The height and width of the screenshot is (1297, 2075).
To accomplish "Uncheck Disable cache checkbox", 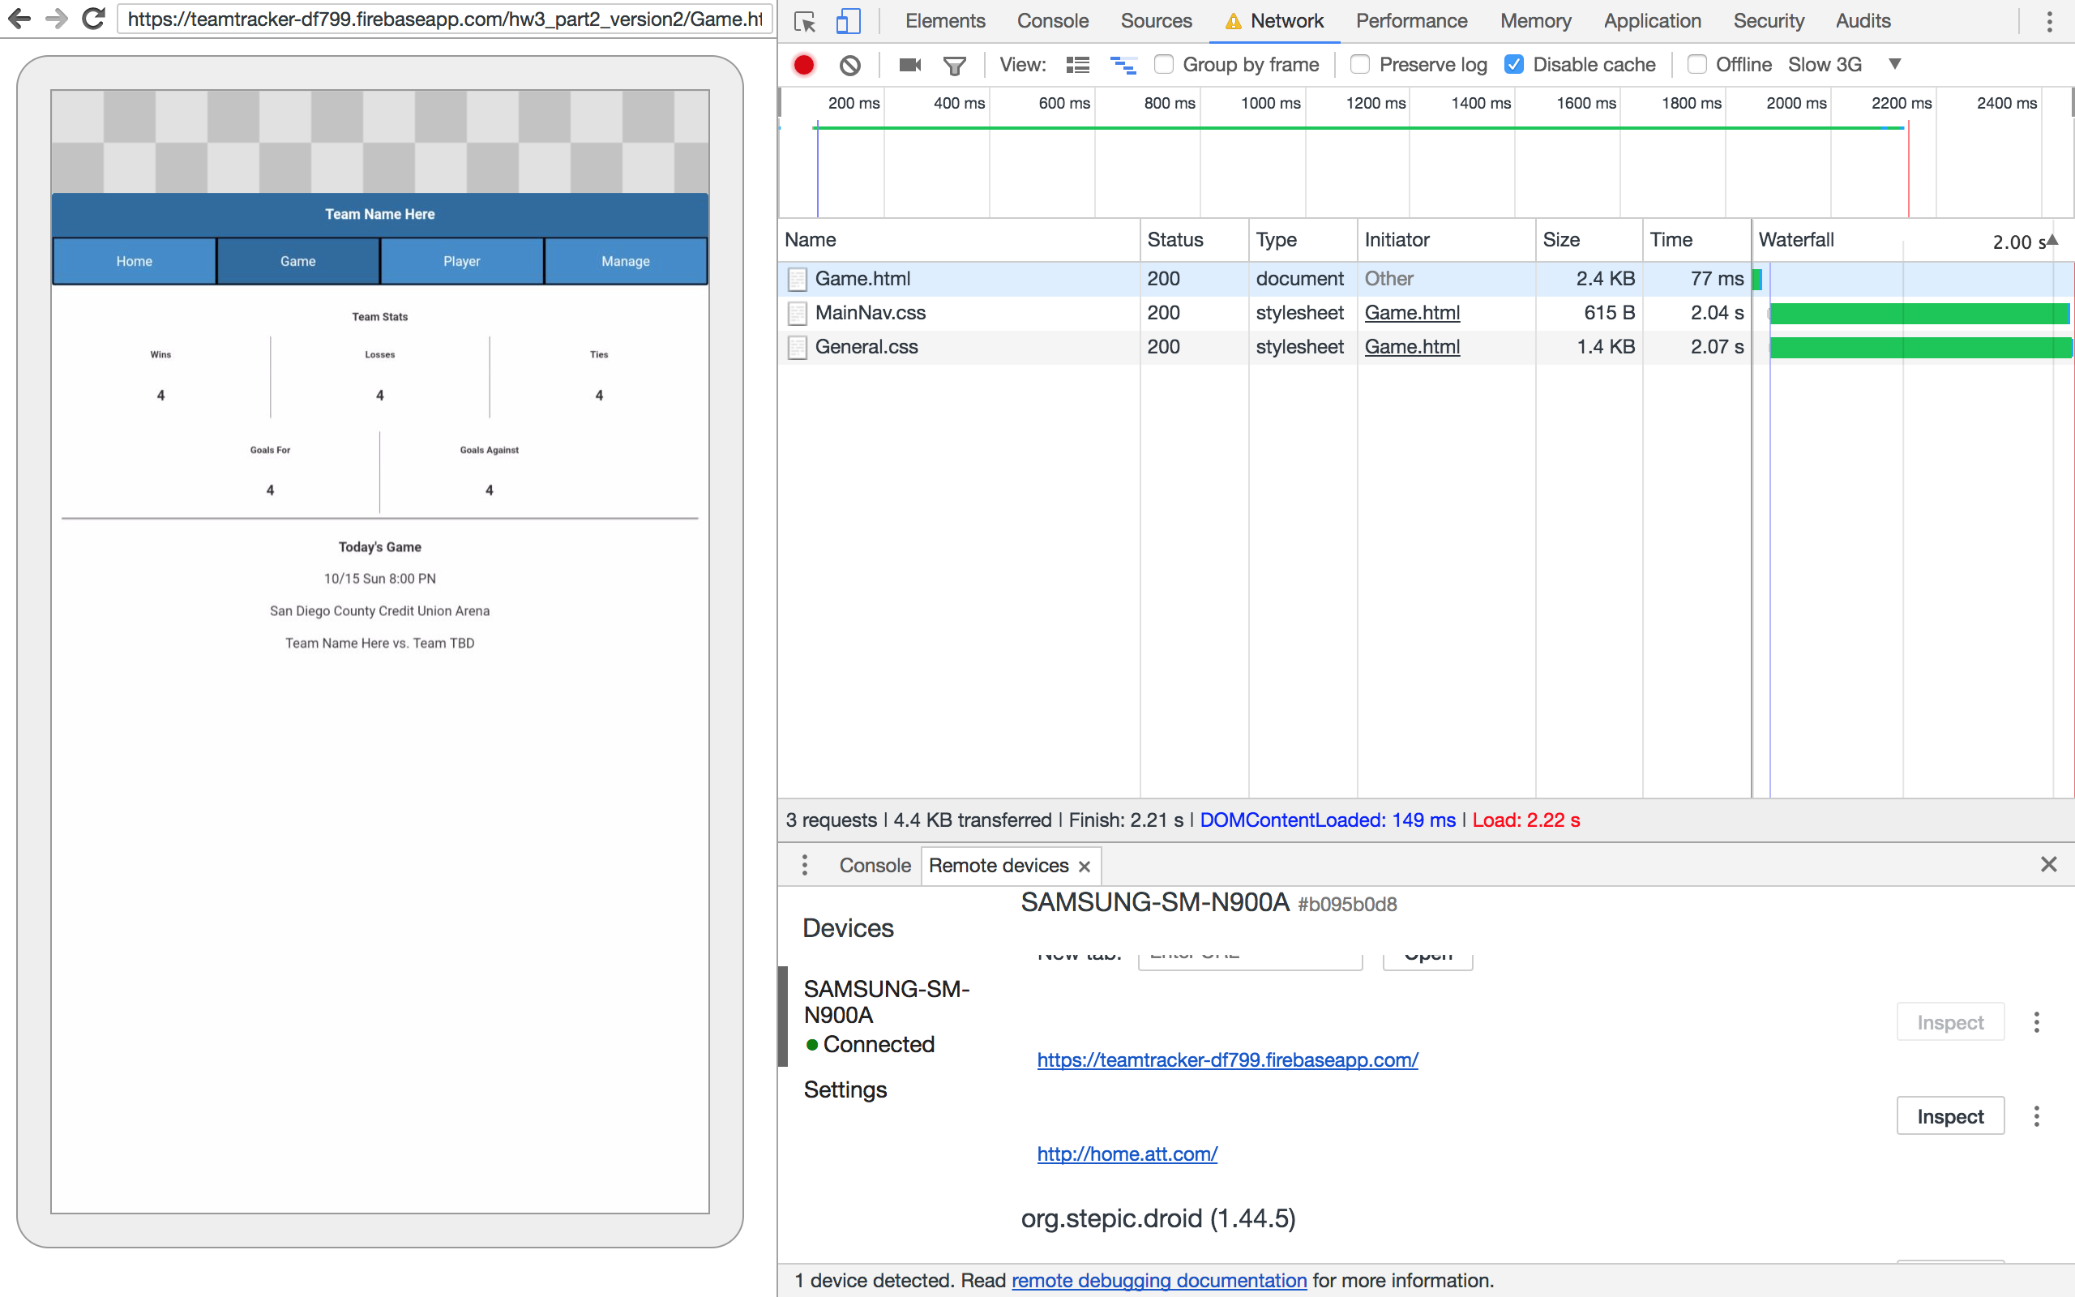I will (1514, 64).
